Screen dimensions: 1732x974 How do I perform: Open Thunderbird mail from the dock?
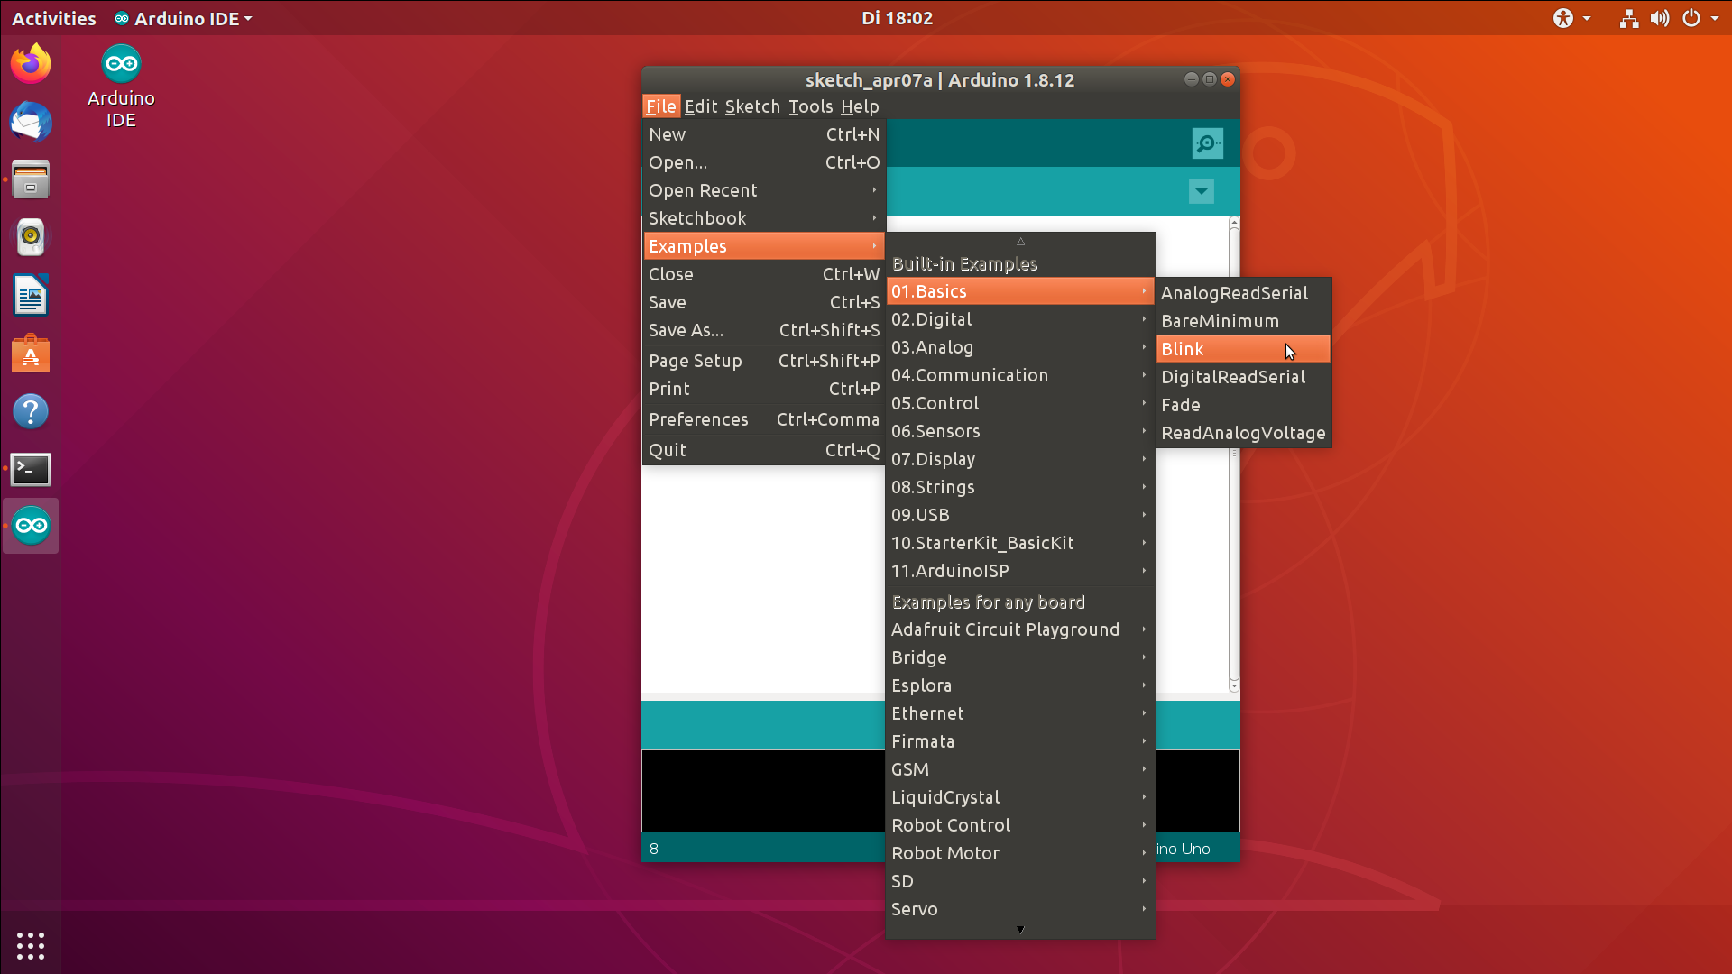pos(31,122)
